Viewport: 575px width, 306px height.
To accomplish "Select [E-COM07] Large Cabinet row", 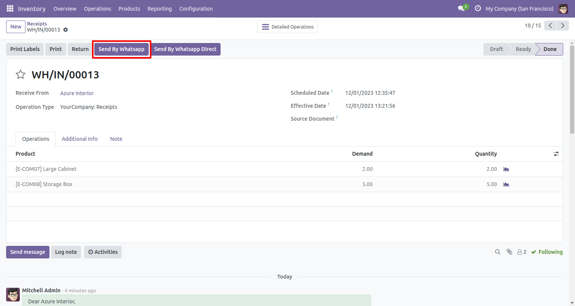I will [x=284, y=169].
